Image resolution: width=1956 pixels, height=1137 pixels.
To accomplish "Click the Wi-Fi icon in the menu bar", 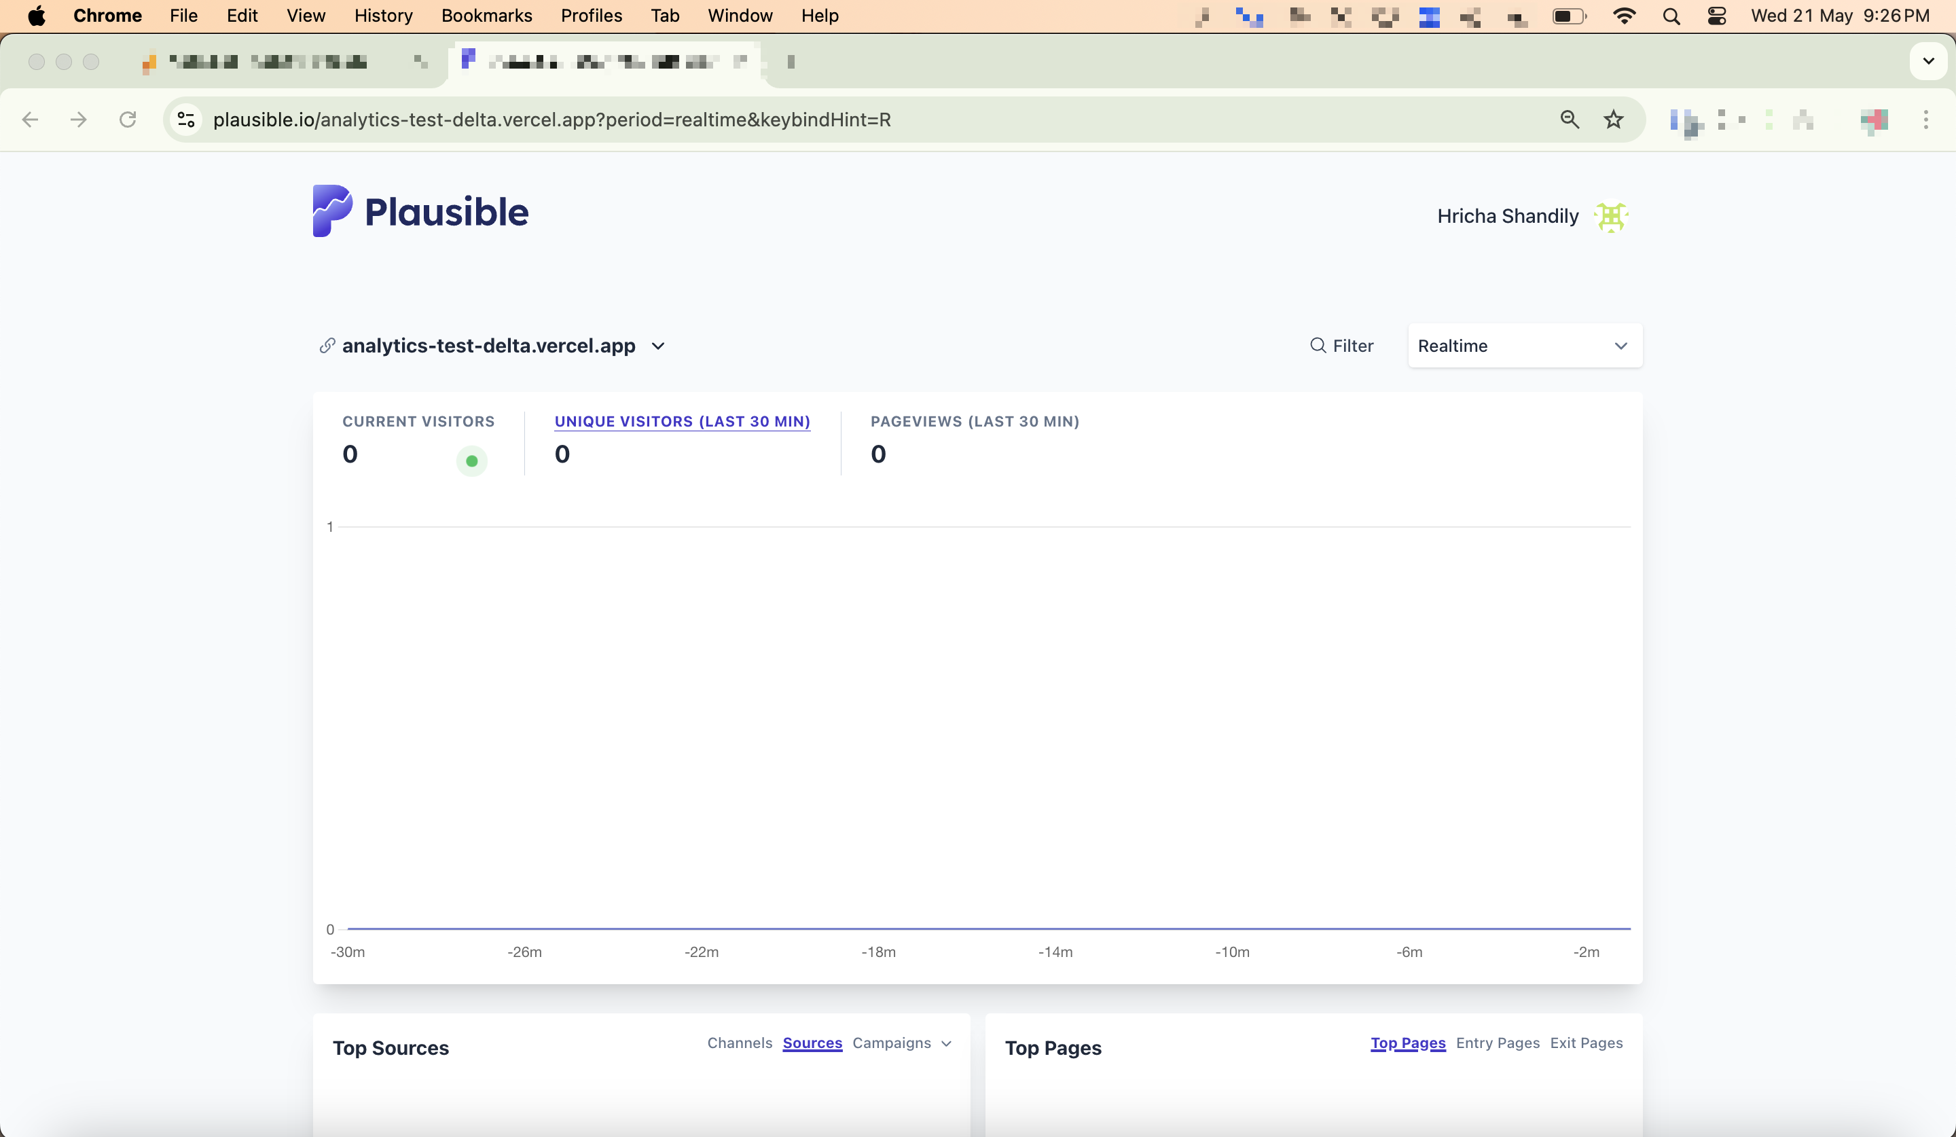I will (1624, 16).
